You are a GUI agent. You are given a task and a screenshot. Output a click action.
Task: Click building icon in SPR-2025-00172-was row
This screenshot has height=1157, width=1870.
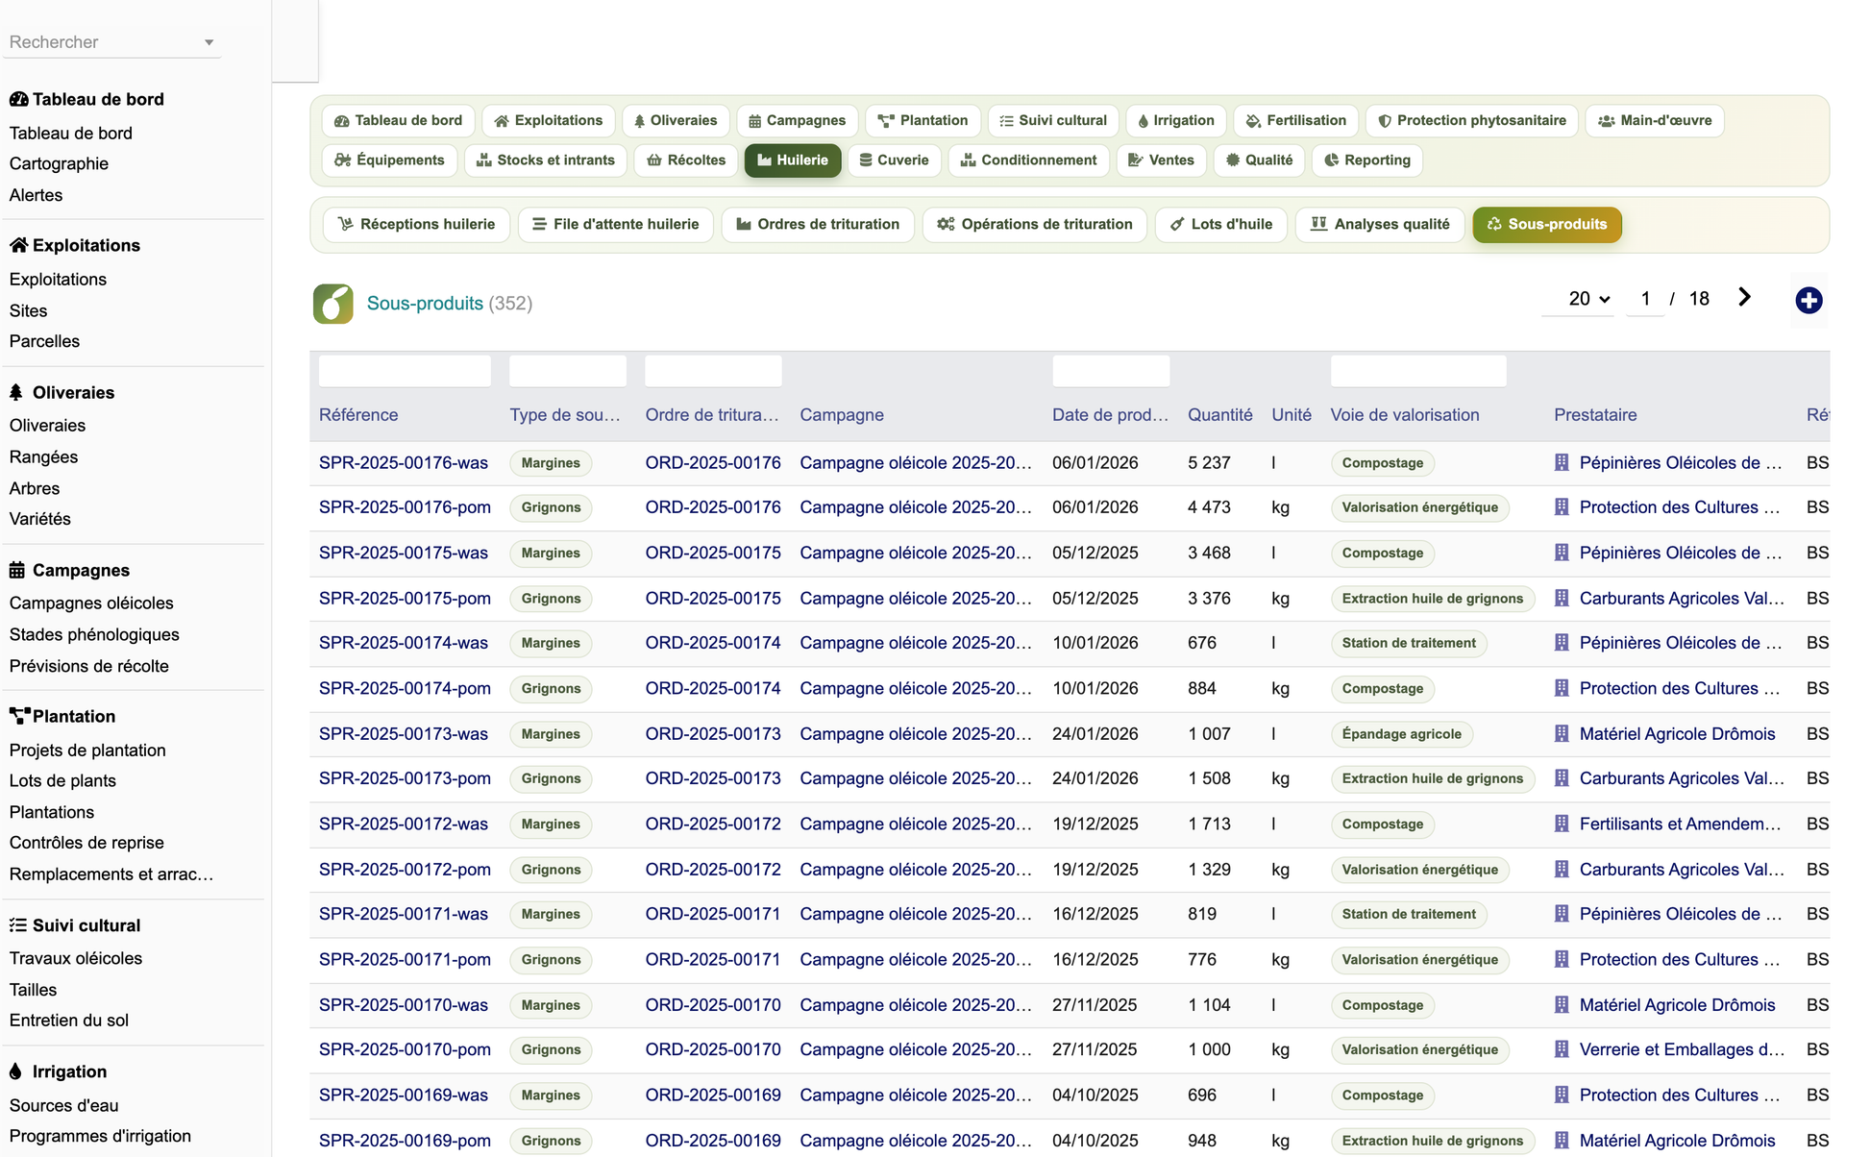(x=1562, y=824)
